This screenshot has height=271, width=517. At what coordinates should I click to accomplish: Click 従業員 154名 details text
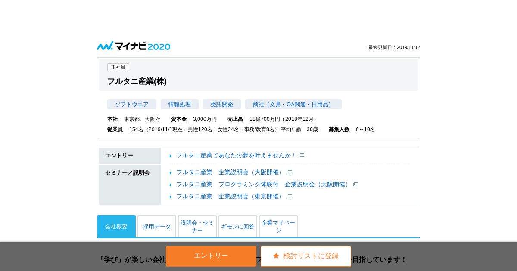[213, 129]
